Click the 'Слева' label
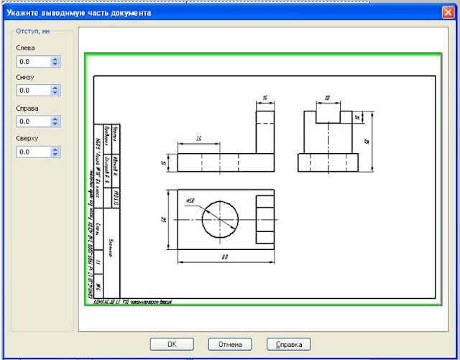460x360 pixels. tap(25, 48)
